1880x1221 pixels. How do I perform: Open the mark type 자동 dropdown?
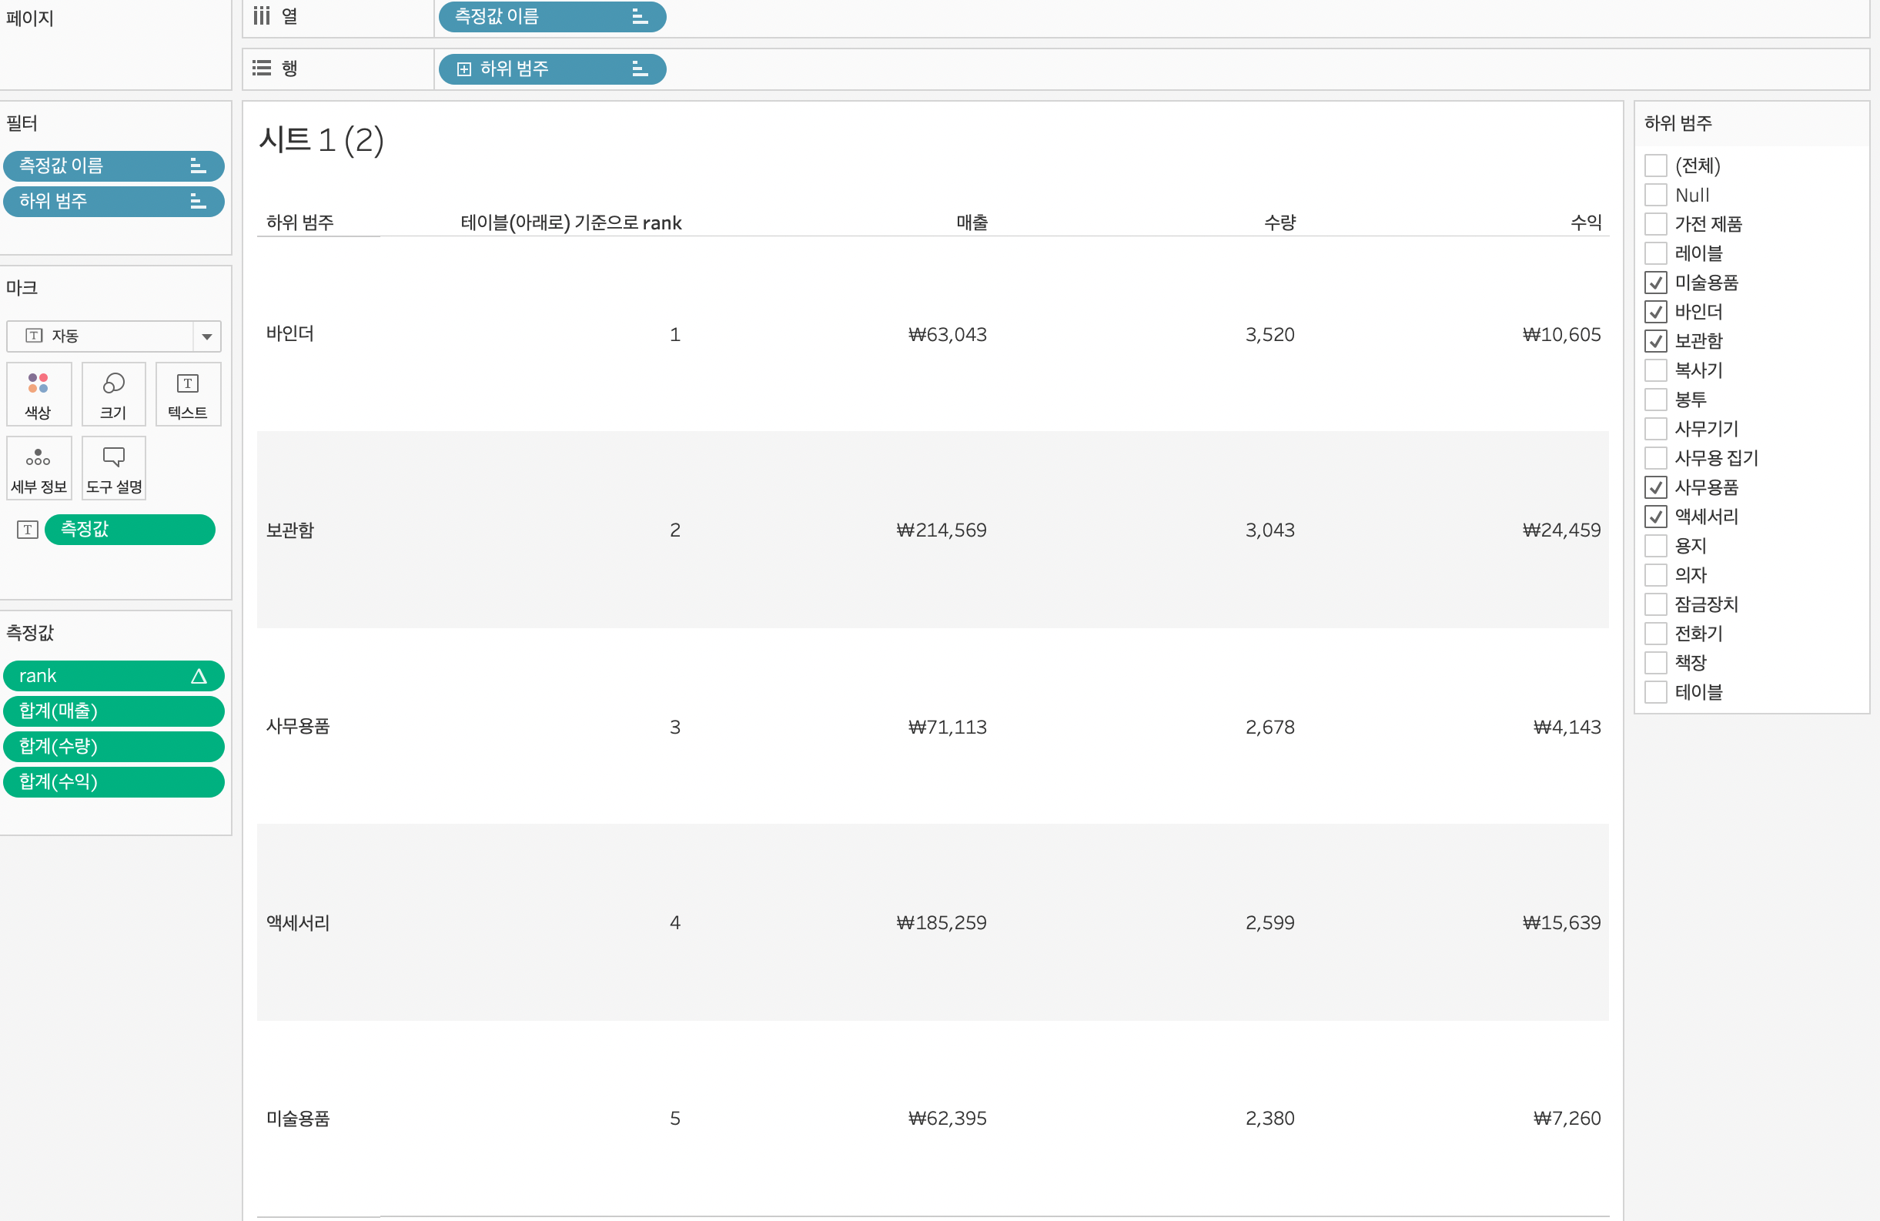pyautogui.click(x=206, y=336)
